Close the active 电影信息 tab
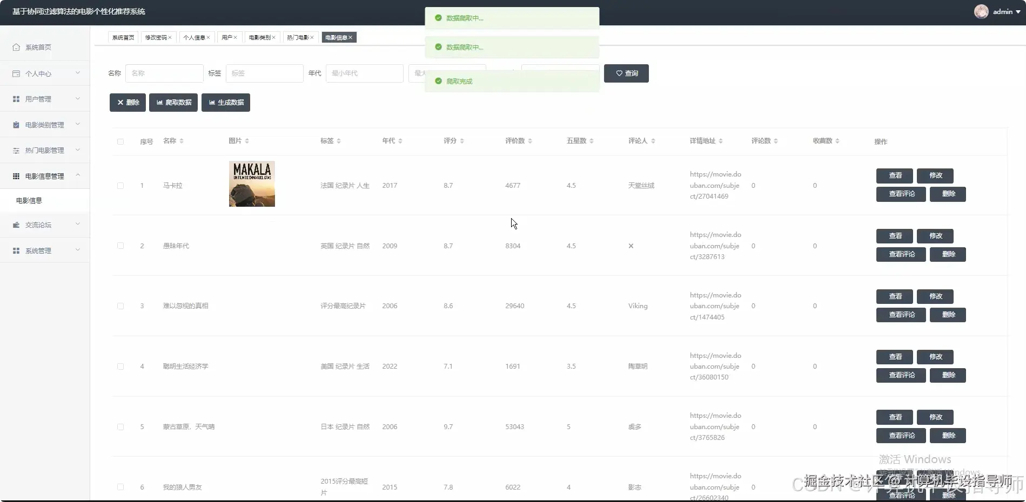The image size is (1026, 502). pyautogui.click(x=350, y=38)
